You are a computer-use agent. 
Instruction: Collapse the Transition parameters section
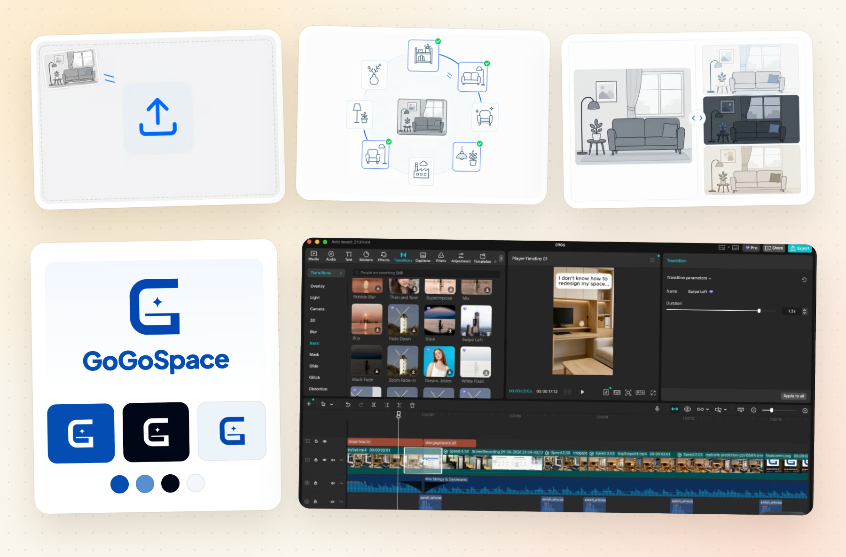[710, 278]
